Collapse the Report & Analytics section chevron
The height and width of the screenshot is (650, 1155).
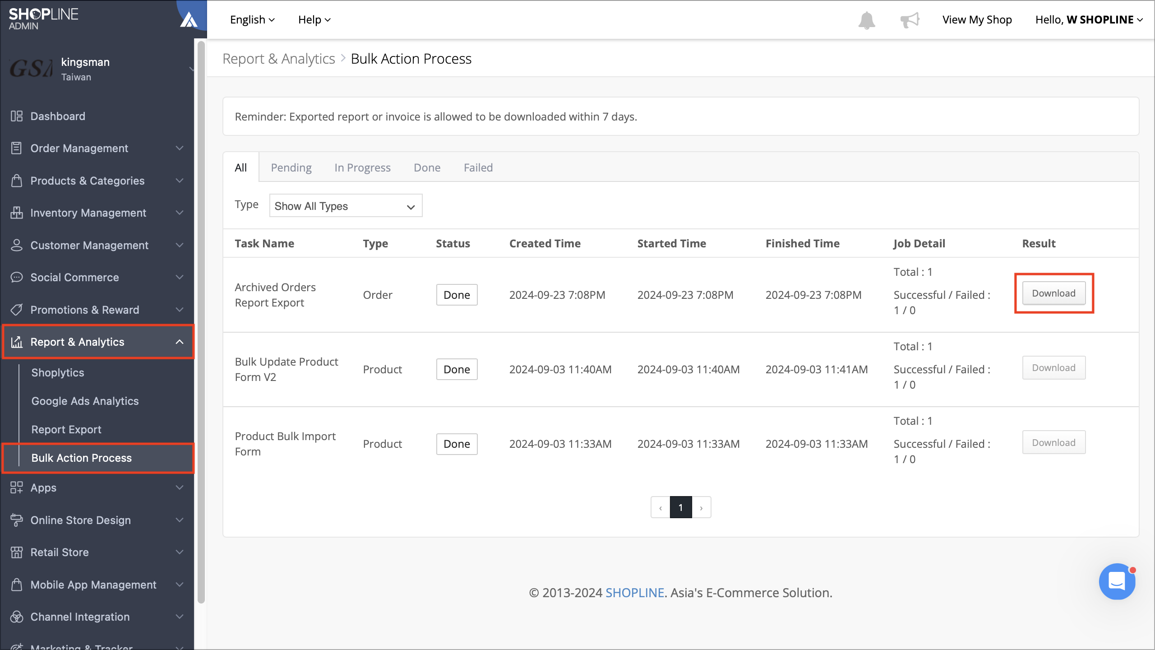point(180,342)
